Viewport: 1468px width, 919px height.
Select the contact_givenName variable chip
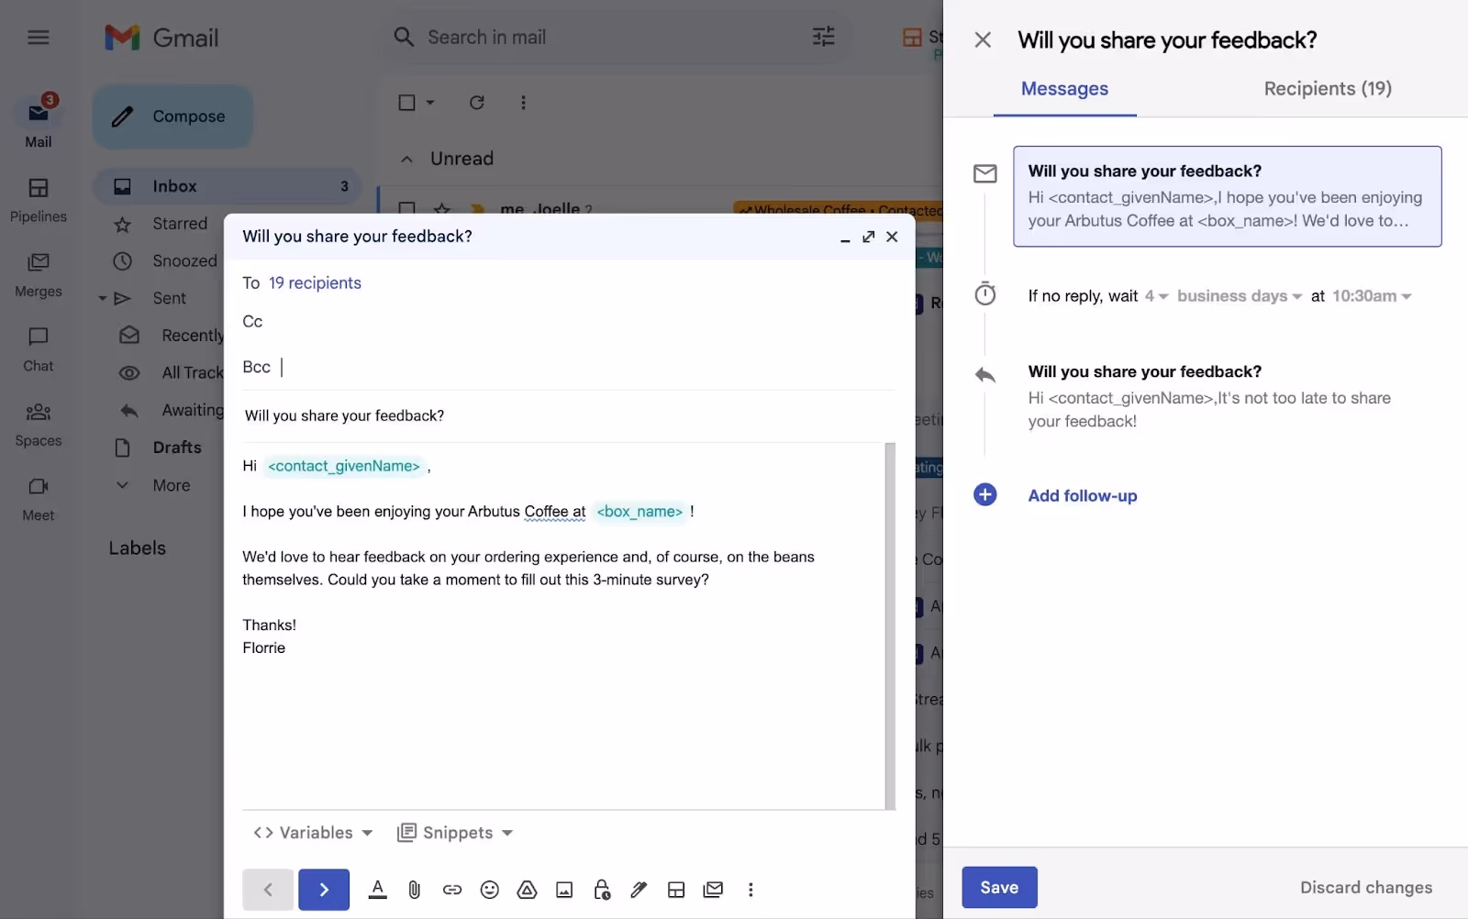[344, 466]
